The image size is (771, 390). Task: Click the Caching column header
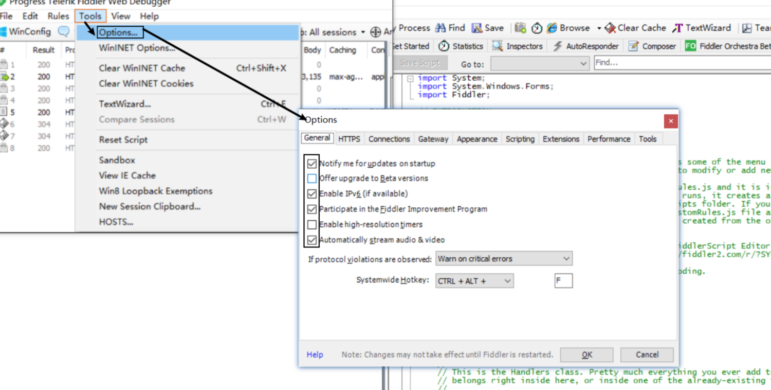pyautogui.click(x=343, y=50)
